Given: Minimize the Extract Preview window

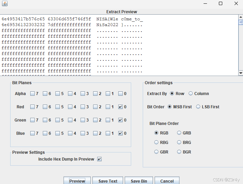Looking at the screenshot, I should 205,3.
